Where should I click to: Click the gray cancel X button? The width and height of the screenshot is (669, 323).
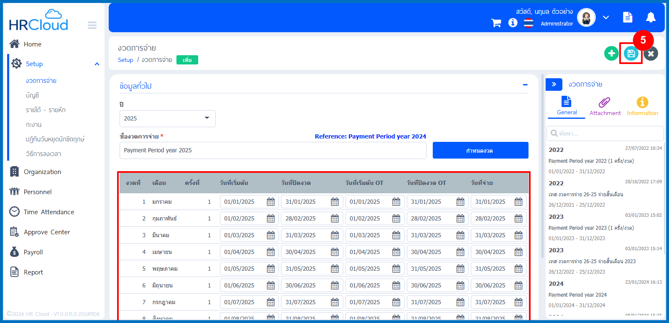pyautogui.click(x=651, y=54)
